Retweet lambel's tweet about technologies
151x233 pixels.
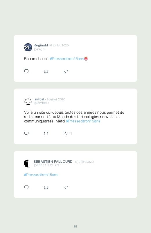[x=46, y=134]
